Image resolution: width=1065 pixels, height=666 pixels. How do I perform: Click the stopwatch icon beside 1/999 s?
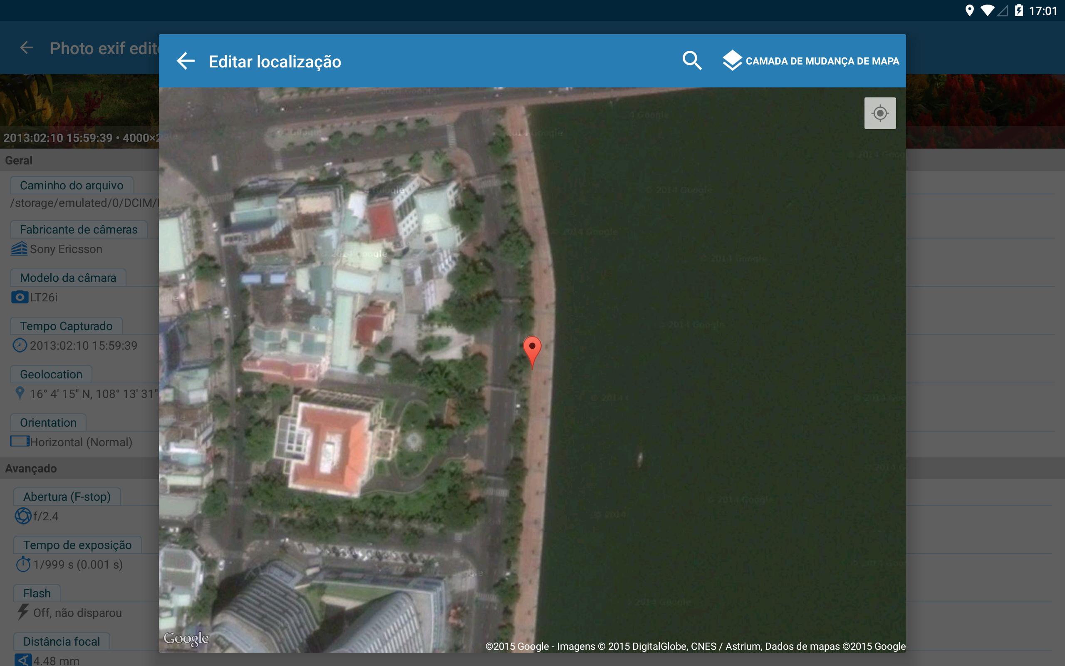pos(23,564)
